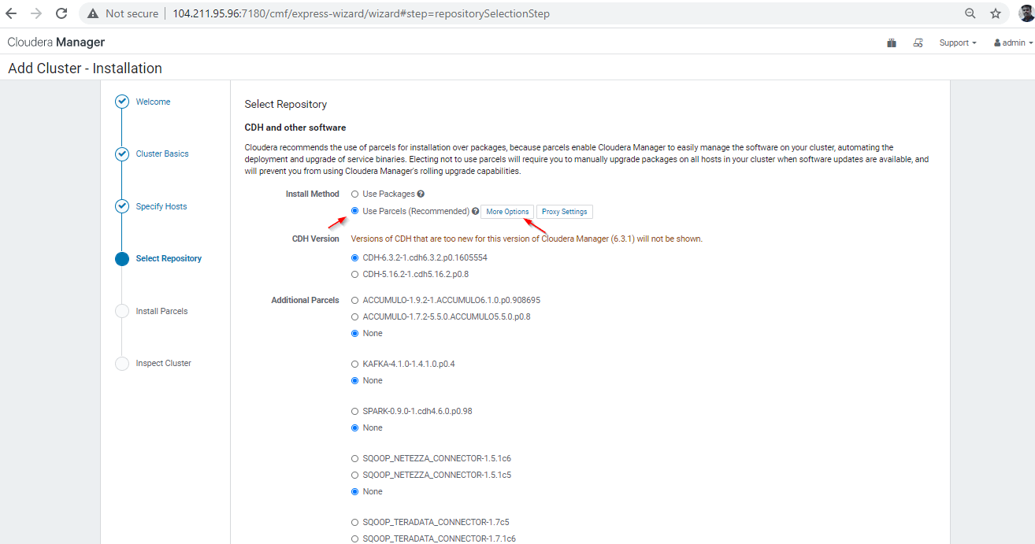Click the Cloudera Manager logo link
1035x544 pixels.
56,43
